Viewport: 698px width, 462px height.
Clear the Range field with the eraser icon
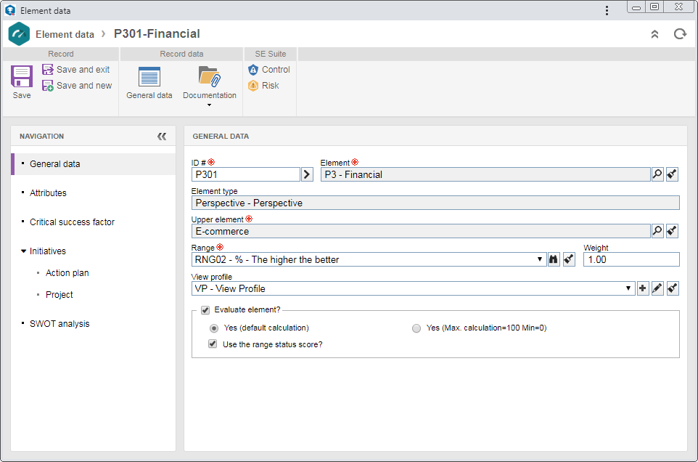click(x=569, y=259)
